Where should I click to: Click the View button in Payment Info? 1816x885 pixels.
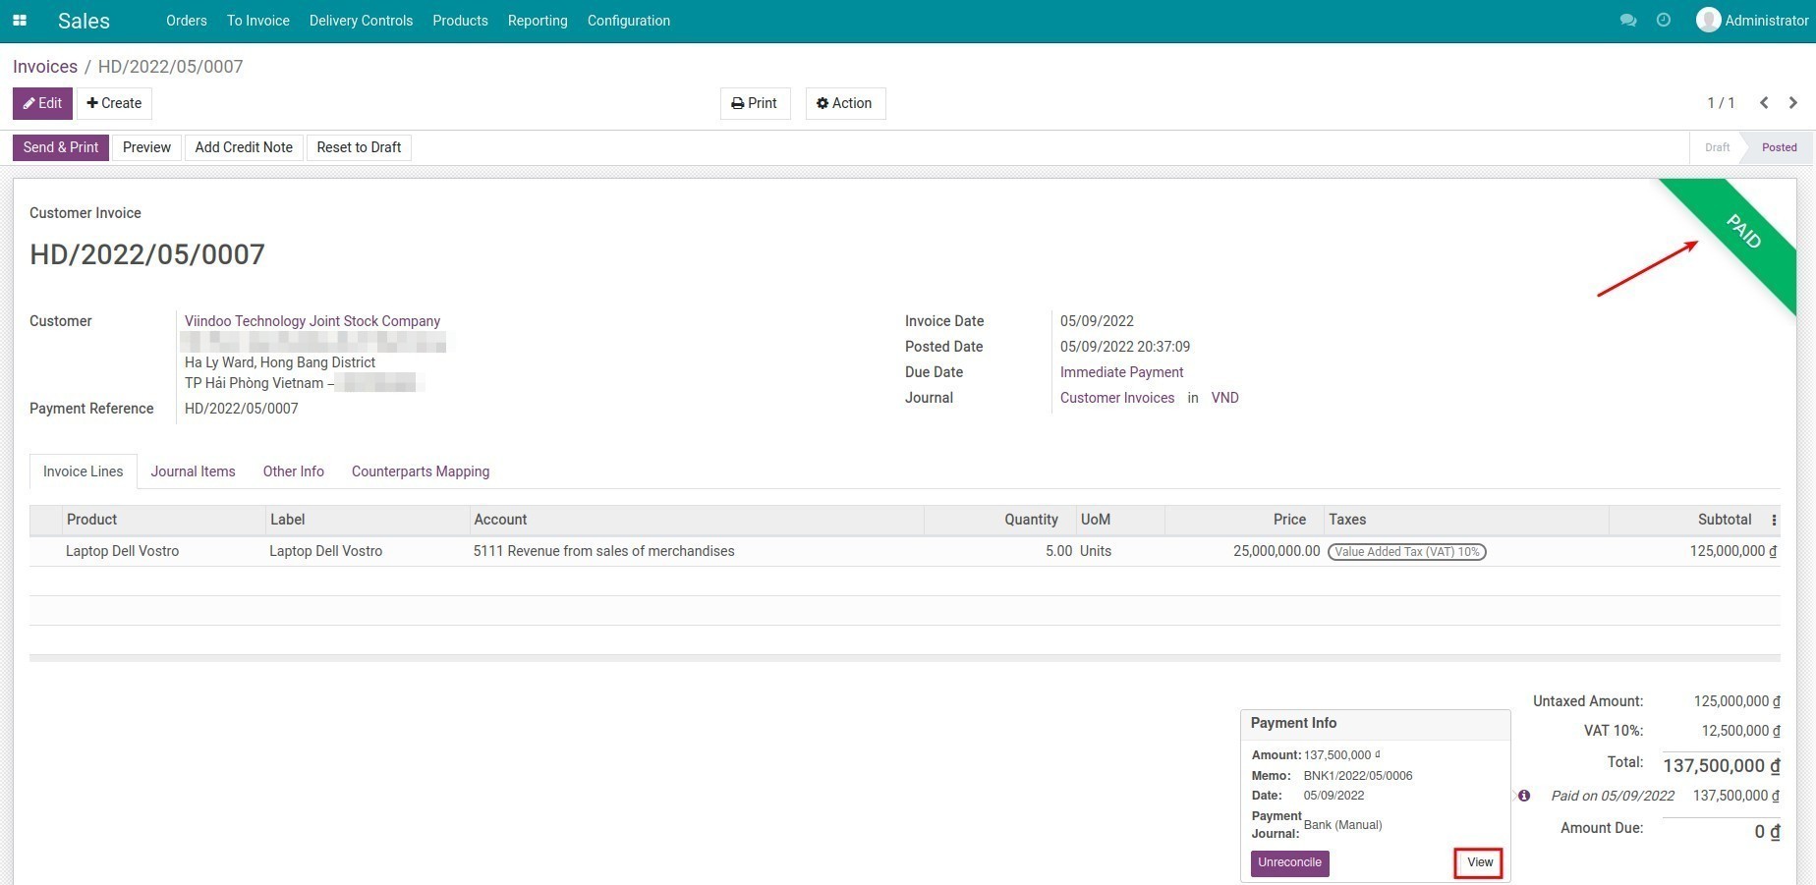point(1479,862)
